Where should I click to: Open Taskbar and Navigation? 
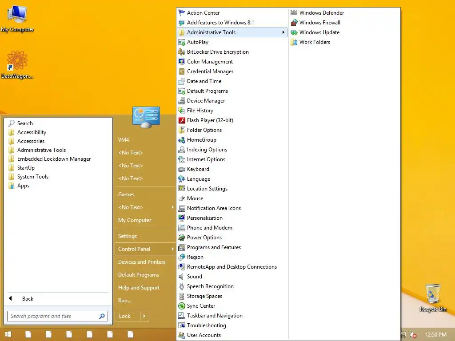point(232,316)
